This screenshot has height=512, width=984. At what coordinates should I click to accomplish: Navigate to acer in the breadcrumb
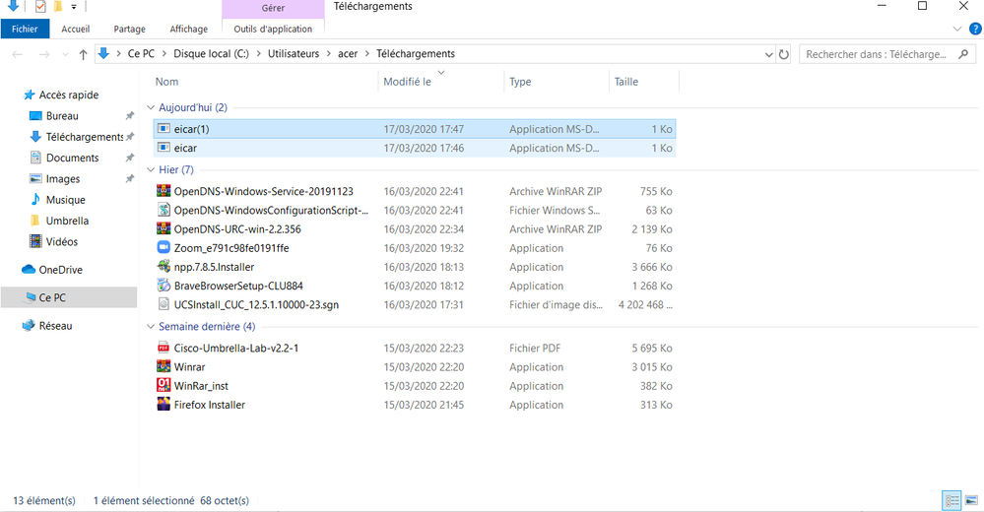coord(348,54)
